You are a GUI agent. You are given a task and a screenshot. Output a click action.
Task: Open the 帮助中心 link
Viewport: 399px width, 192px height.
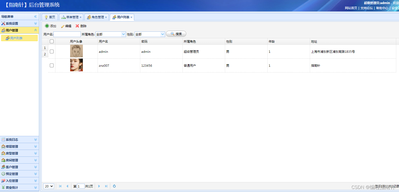click(x=382, y=8)
